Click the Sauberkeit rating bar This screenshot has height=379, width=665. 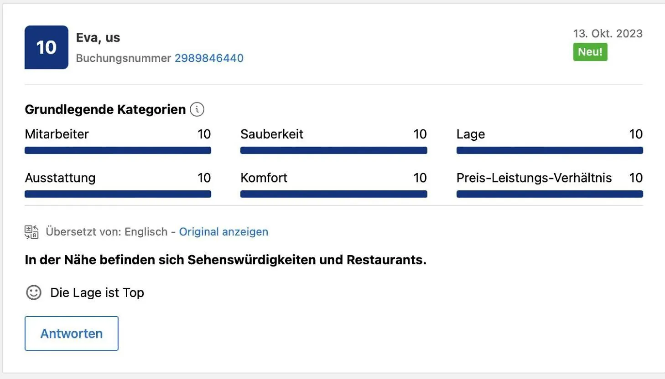pyautogui.click(x=334, y=150)
